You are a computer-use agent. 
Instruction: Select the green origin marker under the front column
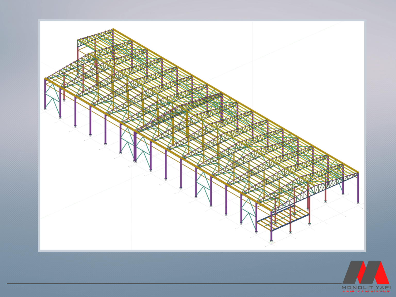point(271,242)
